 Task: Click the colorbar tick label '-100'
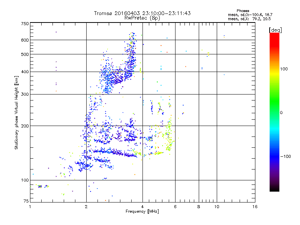[285, 156]
